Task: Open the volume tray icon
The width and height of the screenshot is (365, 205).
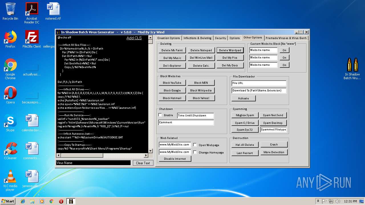Action: 338,201
